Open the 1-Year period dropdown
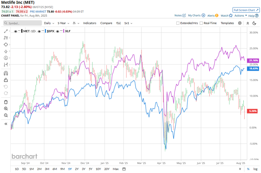 [x=63, y=23]
